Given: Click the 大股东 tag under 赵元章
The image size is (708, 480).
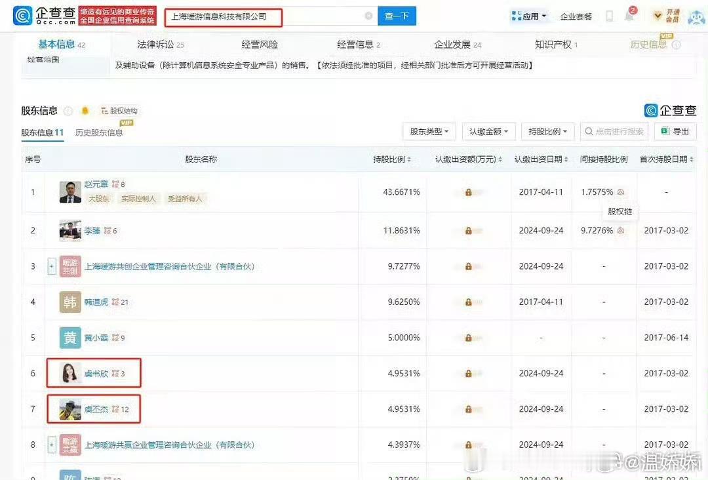Looking at the screenshot, I should point(99,199).
